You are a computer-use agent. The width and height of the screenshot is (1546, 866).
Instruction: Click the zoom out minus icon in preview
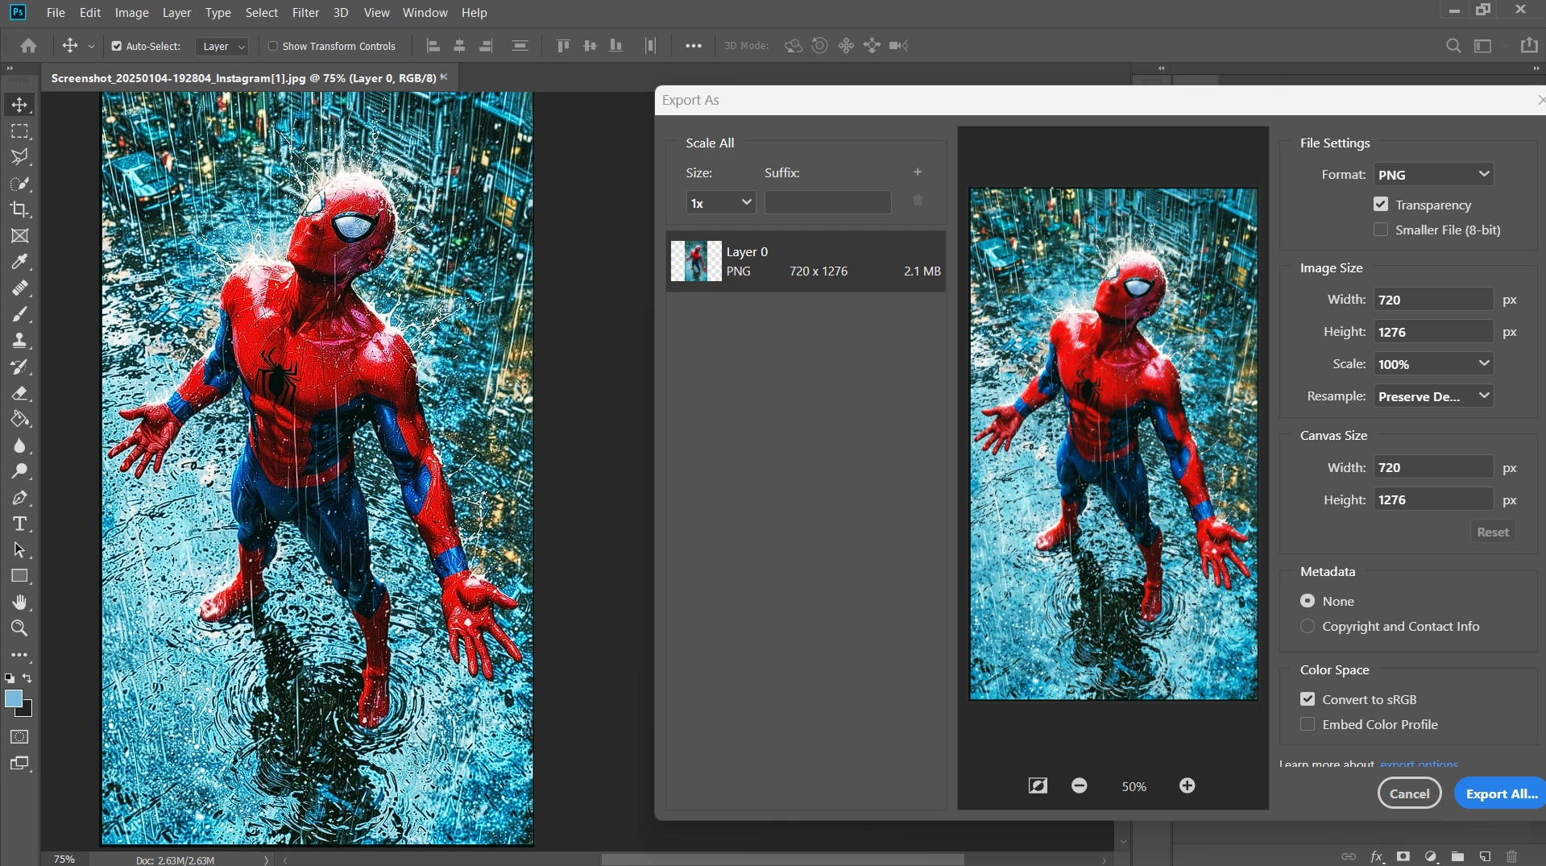[1079, 786]
